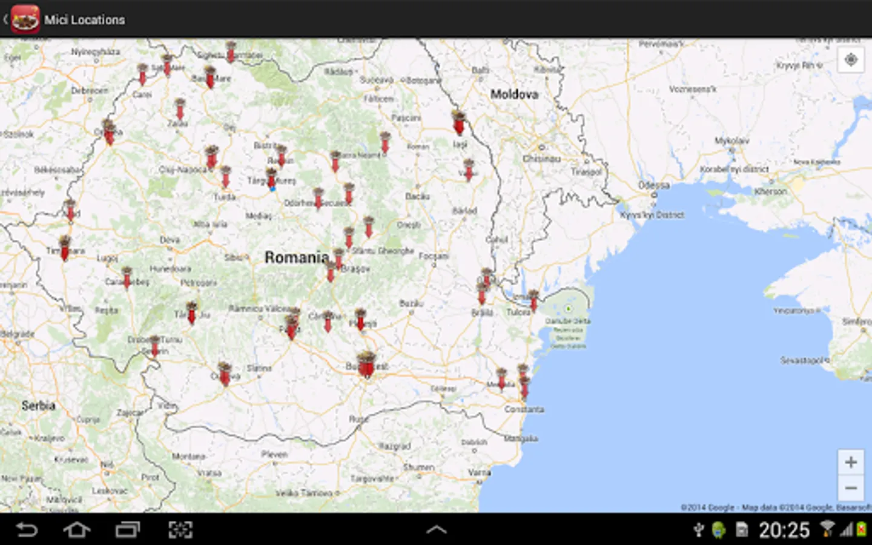Go to the Android home screen
The image size is (872, 545).
click(77, 530)
